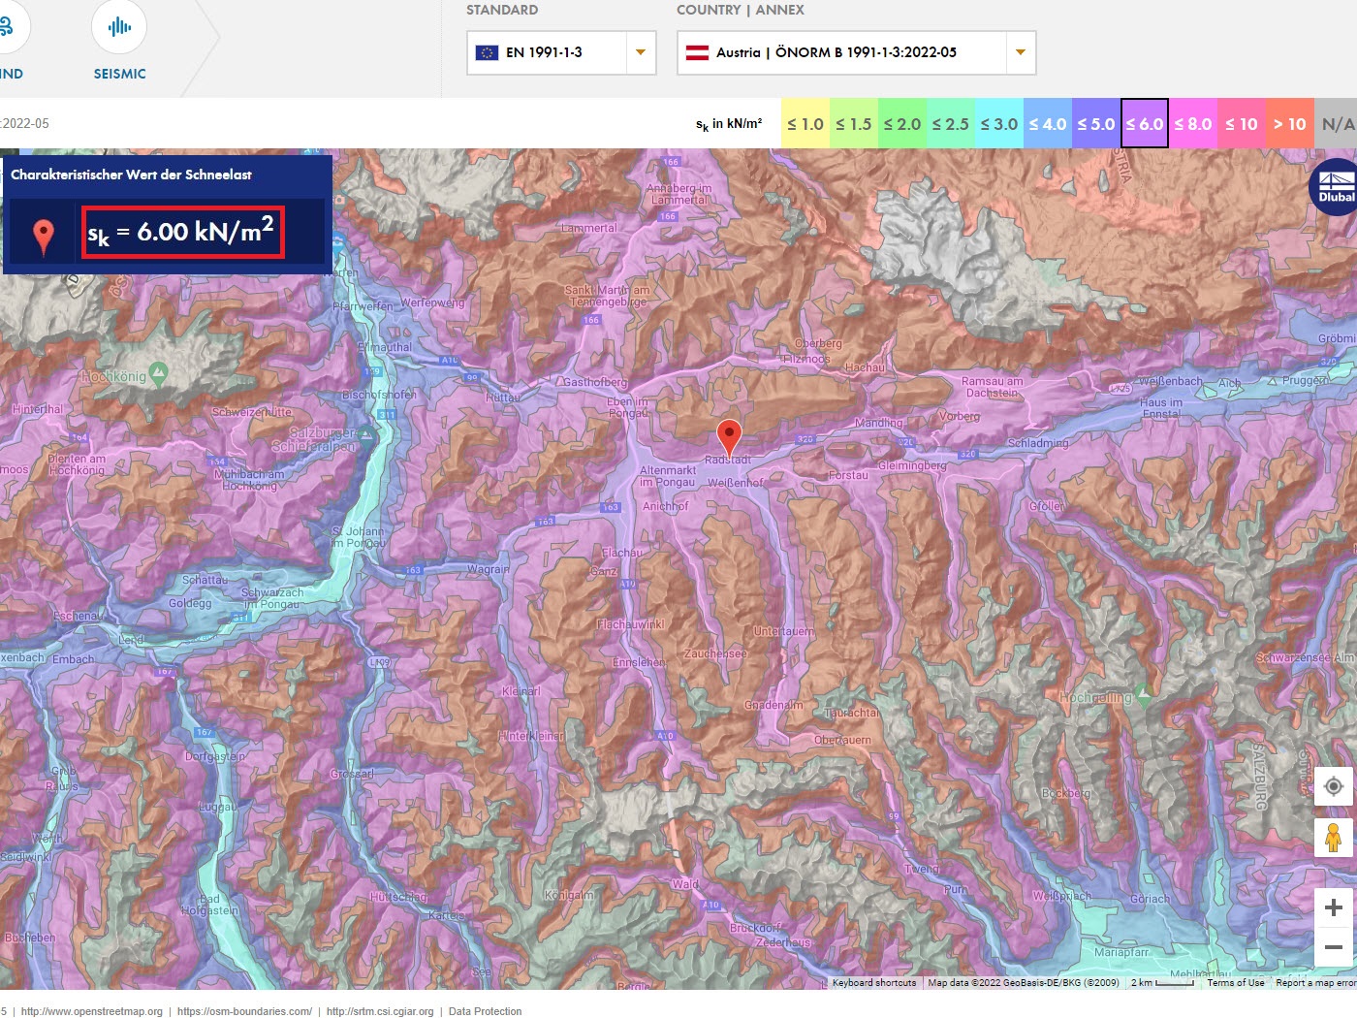Zoom in on the map
This screenshot has width=1357, height=1018.
pos(1334,907)
